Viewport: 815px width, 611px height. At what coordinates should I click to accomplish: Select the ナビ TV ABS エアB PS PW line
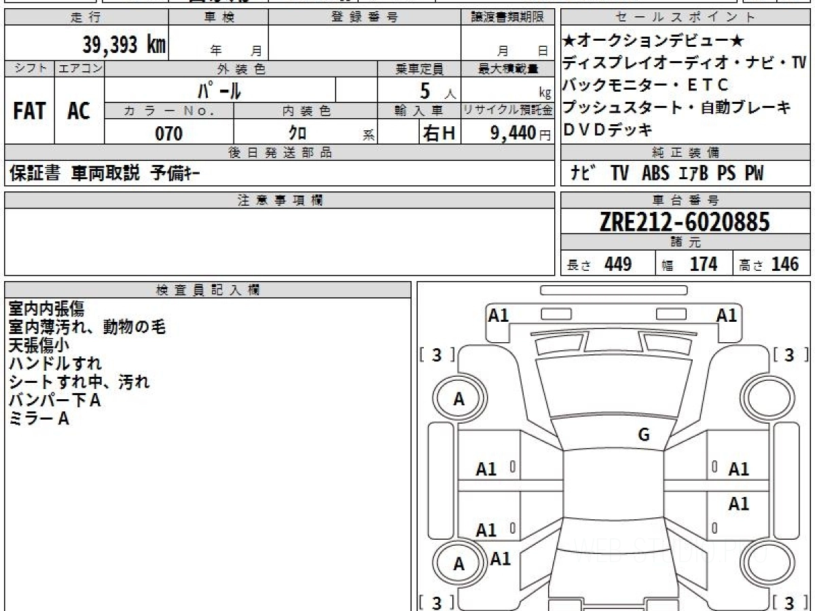[666, 174]
